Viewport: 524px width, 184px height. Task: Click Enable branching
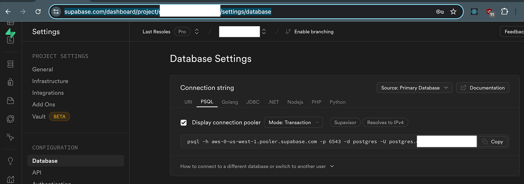click(310, 32)
